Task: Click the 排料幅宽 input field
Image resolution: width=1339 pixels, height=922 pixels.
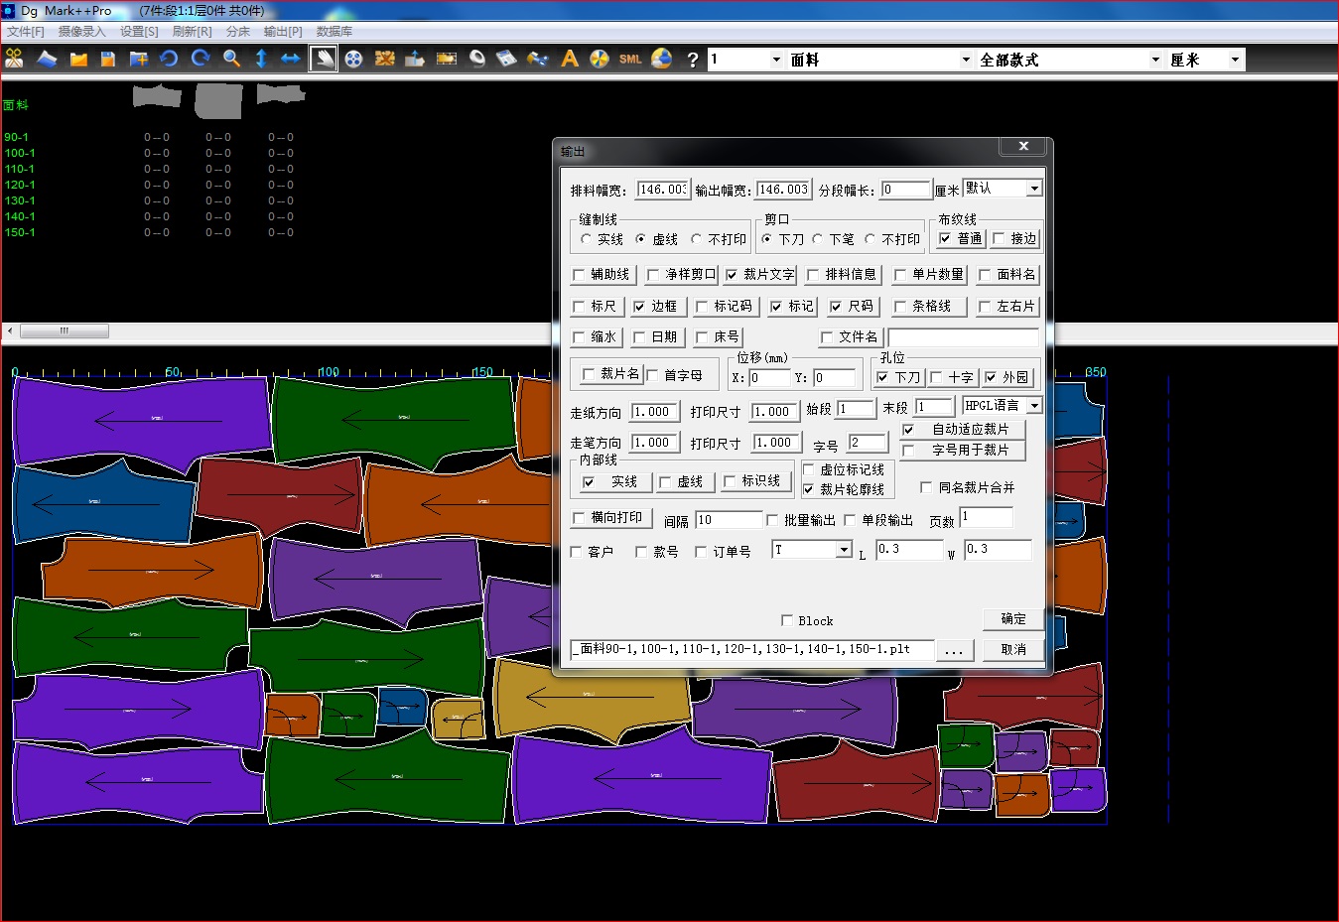Action: point(663,190)
